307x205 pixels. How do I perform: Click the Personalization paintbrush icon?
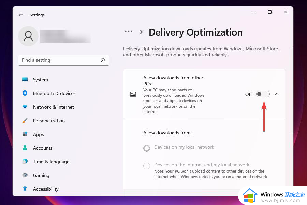tap(25, 120)
